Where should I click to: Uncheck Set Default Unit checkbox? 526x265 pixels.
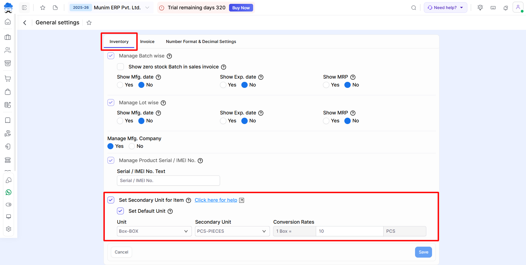point(121,211)
